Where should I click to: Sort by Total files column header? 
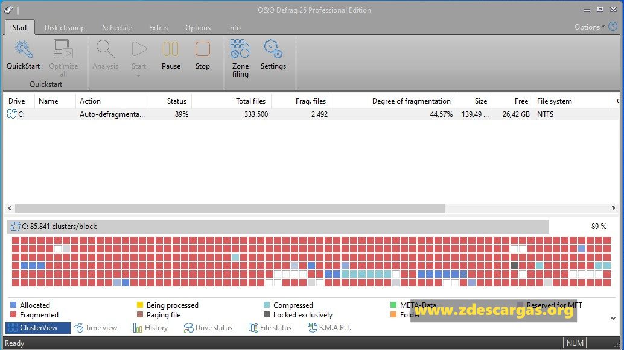click(231, 101)
